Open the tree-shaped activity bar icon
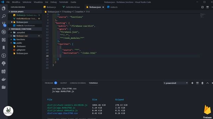 coord(4,63)
